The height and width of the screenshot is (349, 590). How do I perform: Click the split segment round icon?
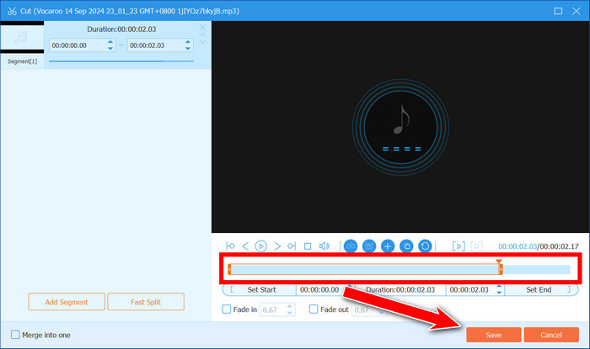click(351, 246)
